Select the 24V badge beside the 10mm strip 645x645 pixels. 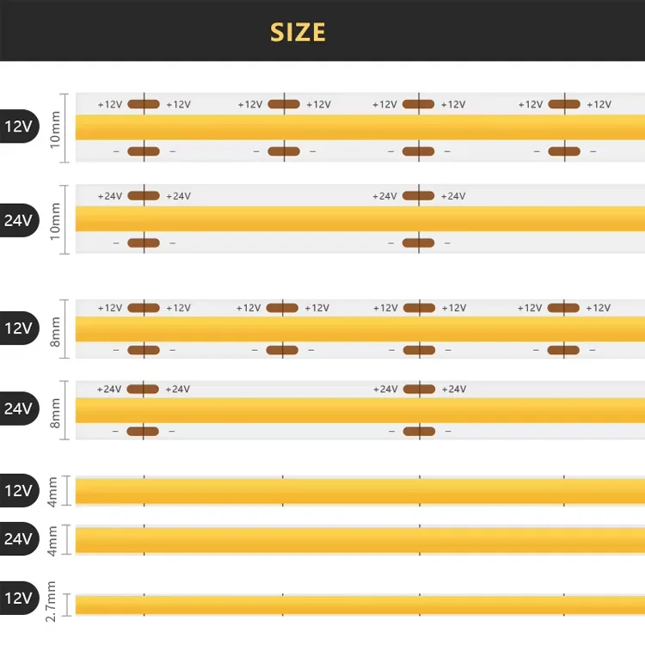tap(19, 219)
